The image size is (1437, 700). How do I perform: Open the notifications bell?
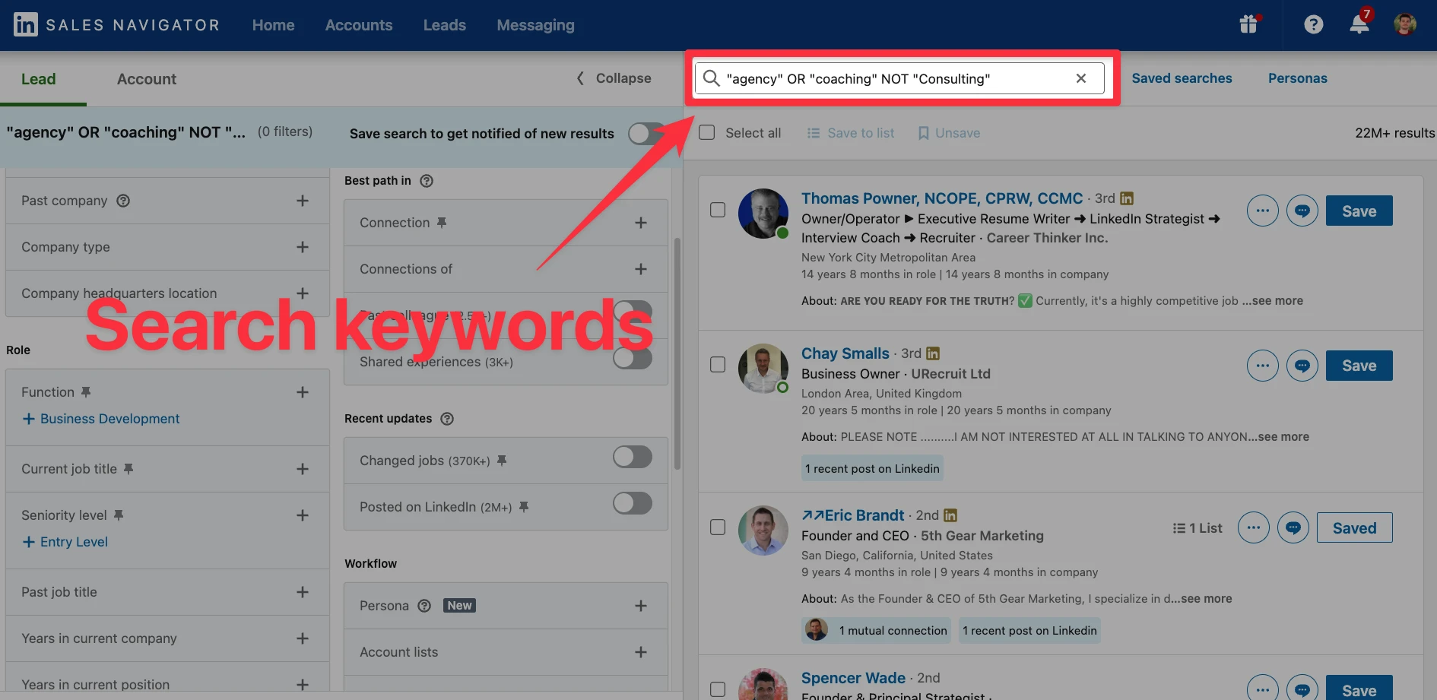[x=1359, y=24]
